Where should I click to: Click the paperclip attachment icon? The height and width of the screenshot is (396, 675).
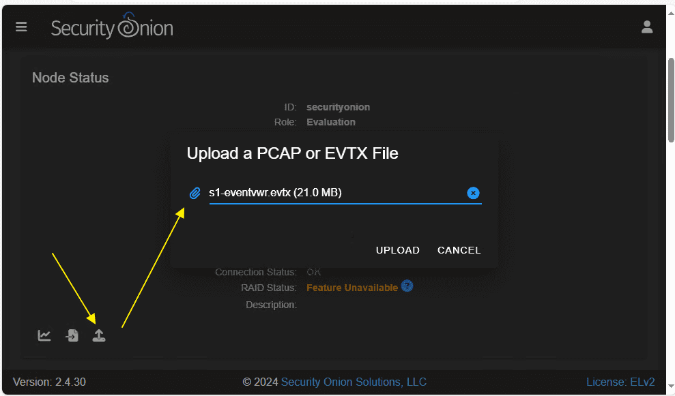click(195, 193)
